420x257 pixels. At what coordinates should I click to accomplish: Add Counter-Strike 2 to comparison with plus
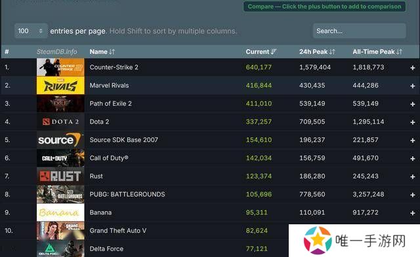click(x=413, y=68)
